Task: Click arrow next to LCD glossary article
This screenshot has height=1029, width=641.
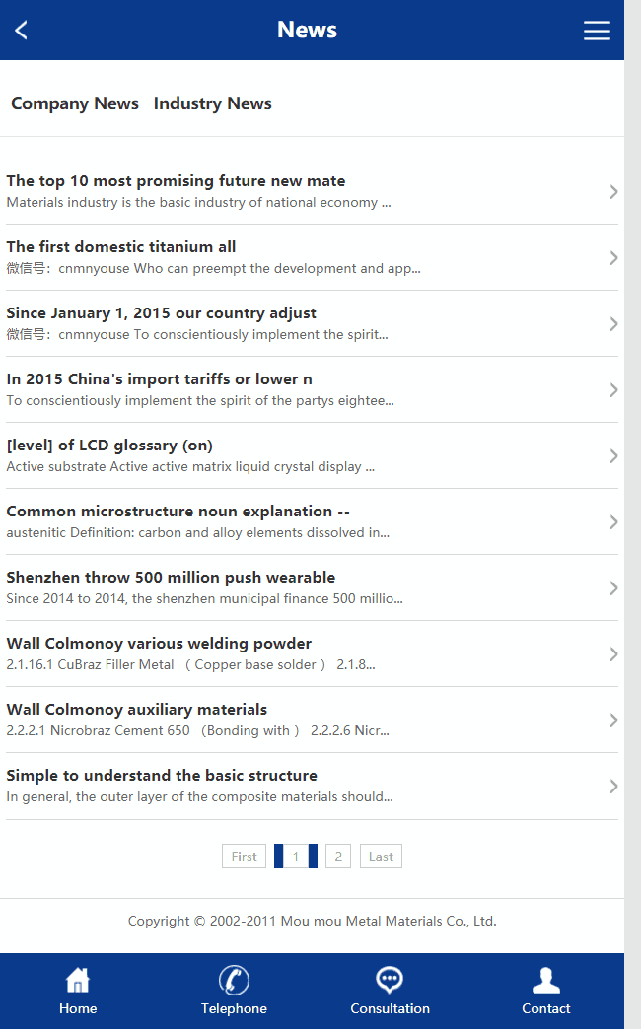Action: [613, 456]
